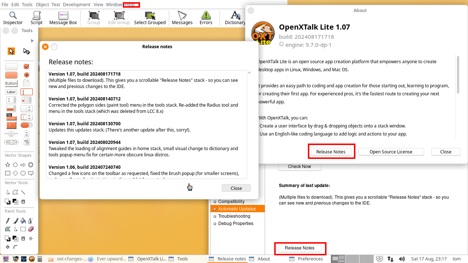Choose the 'Label:' control in Tools palette
The image size is (468, 263).
click(x=11, y=92)
